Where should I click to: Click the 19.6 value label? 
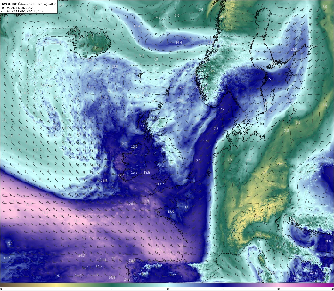tap(327, 241)
